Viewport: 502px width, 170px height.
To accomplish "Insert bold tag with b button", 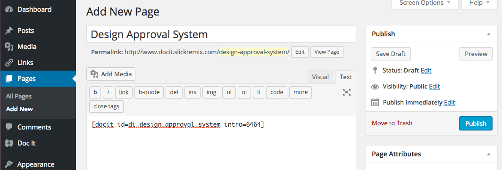I will (x=95, y=92).
